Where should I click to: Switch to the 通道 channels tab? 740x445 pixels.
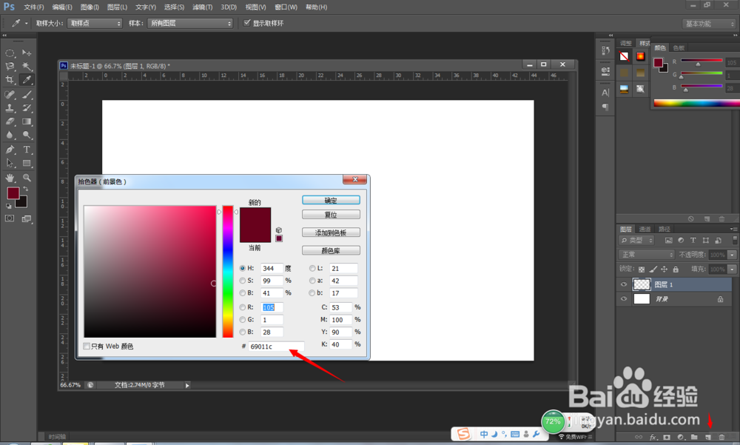(645, 229)
